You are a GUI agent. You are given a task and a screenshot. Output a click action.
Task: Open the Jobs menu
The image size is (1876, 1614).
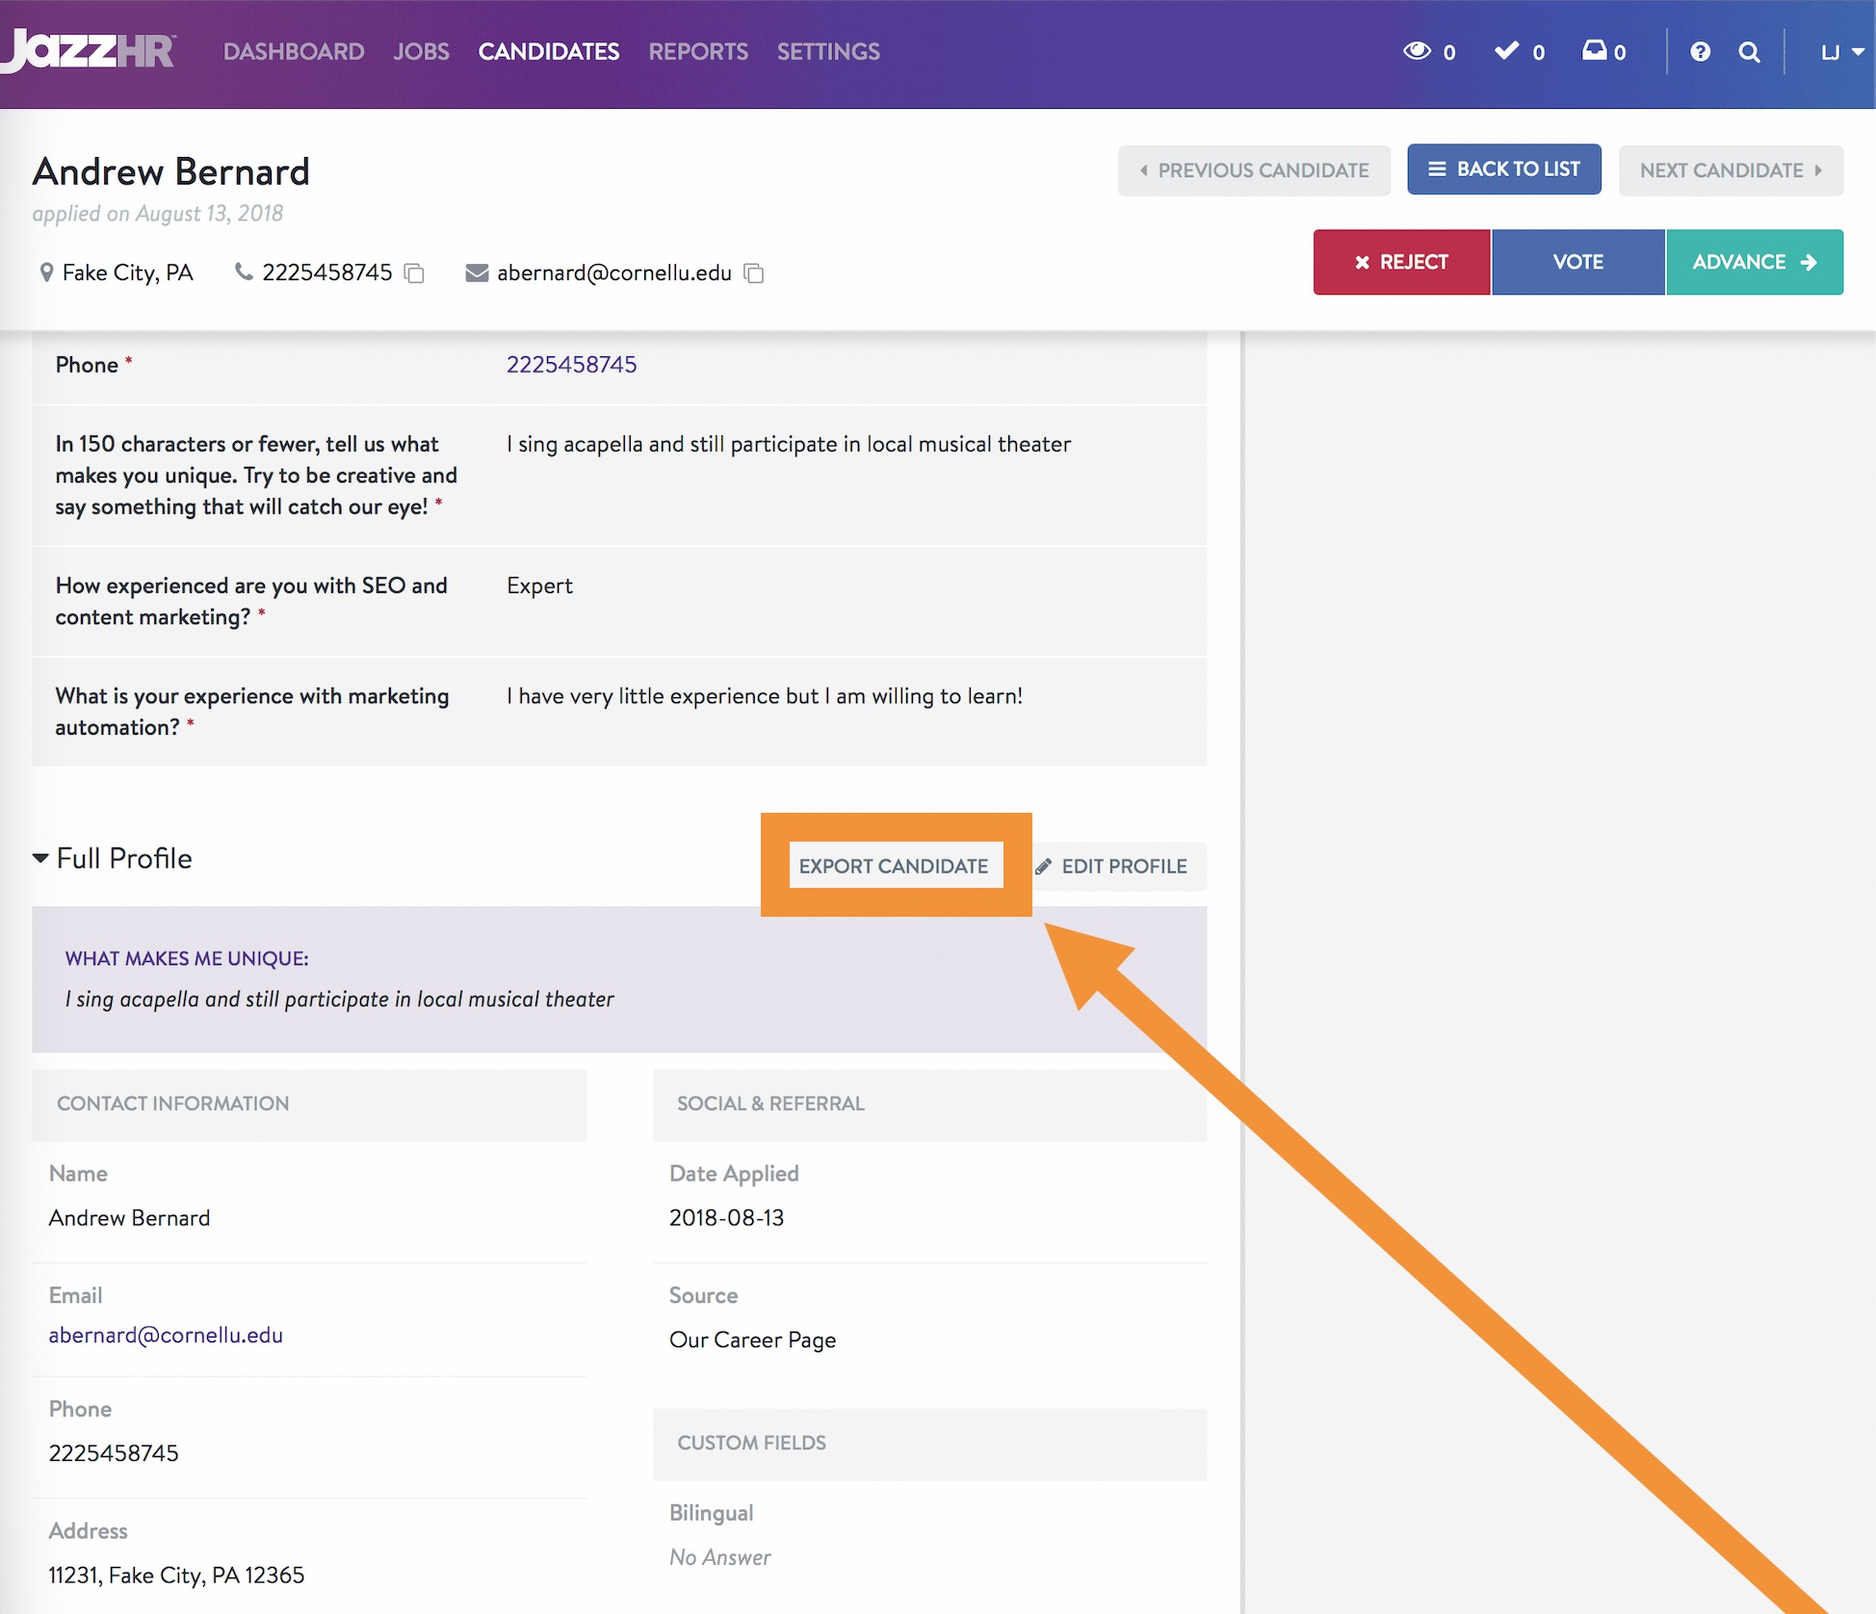pyautogui.click(x=421, y=52)
